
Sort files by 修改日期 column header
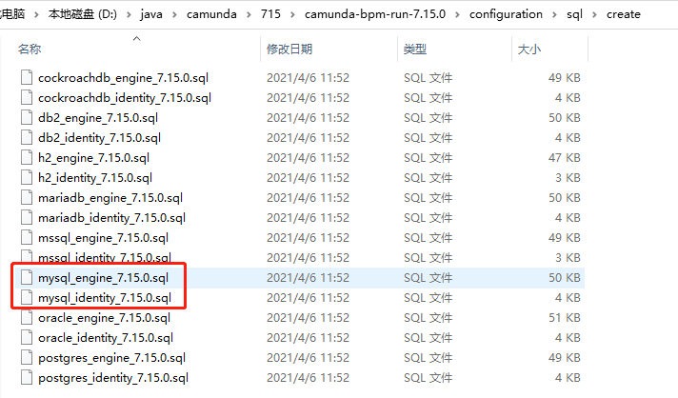(x=289, y=50)
